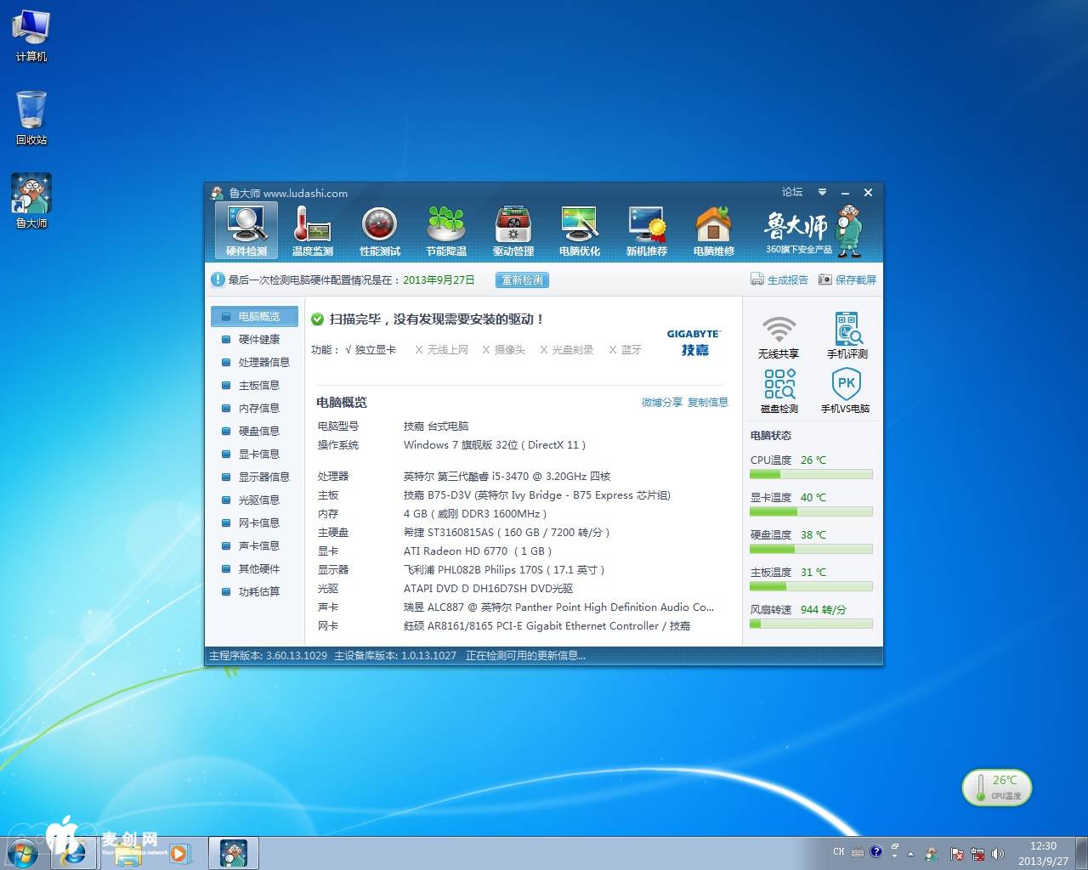Click the 重新检测 re-detect button

[x=521, y=280]
